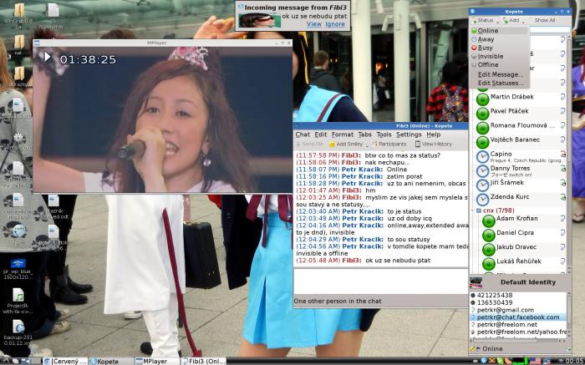The height and width of the screenshot is (365, 585).
Task: Click the Kopete contact list vertical scrollbar
Action: [x=569, y=153]
